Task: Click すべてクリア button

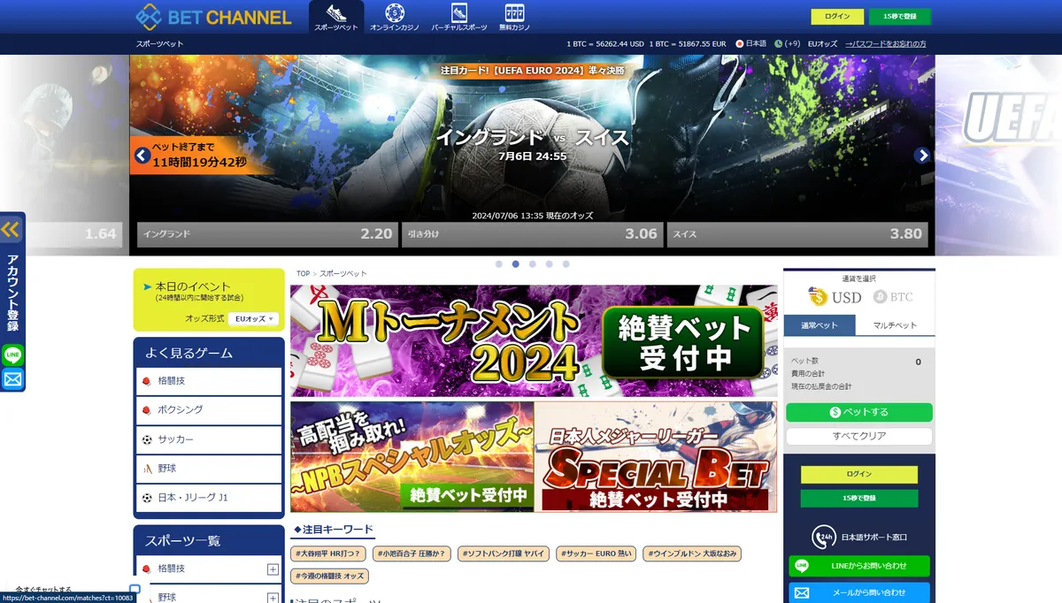Action: tap(858, 436)
